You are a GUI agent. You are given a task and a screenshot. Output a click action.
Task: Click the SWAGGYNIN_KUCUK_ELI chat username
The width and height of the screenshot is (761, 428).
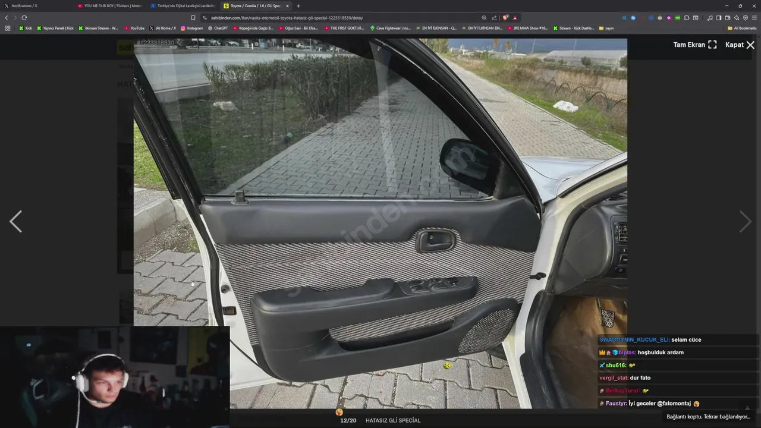[x=634, y=339]
